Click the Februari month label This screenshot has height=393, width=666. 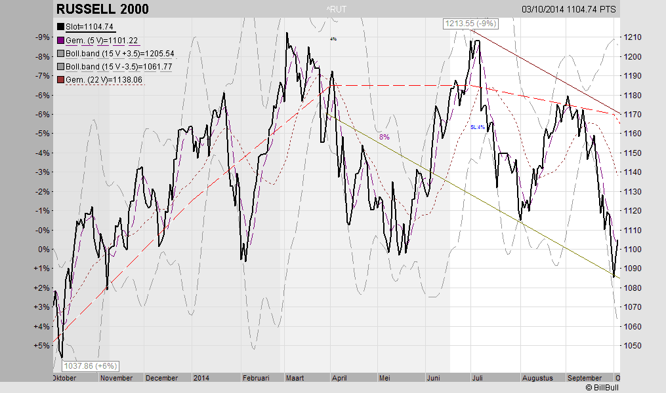(256, 378)
